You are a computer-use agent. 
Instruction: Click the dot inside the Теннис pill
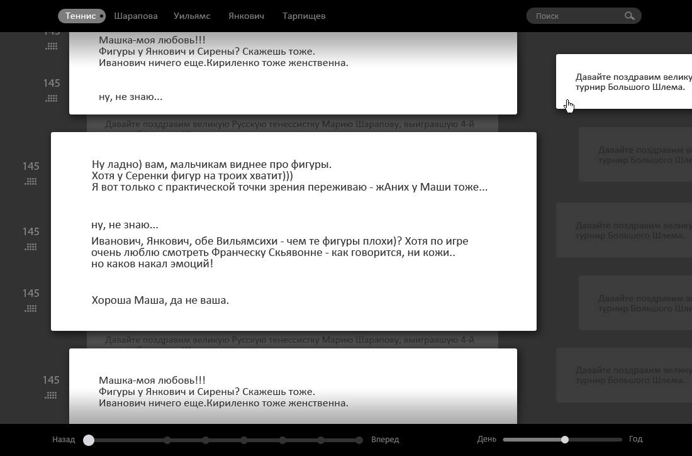click(101, 16)
